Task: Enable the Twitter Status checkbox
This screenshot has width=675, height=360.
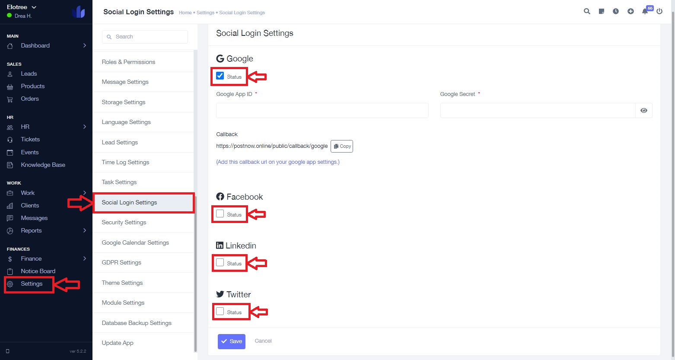Action: pyautogui.click(x=220, y=311)
